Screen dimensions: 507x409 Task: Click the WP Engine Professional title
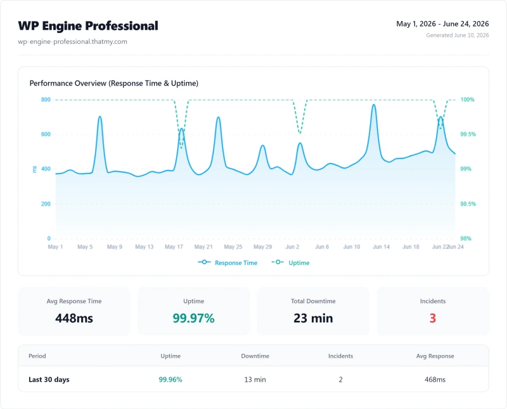point(88,26)
